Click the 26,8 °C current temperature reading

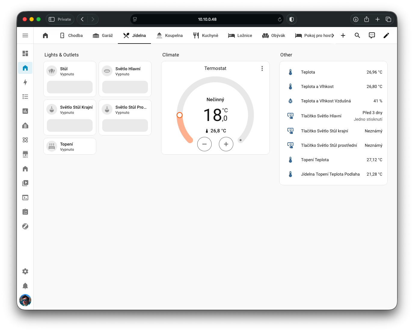point(216,131)
